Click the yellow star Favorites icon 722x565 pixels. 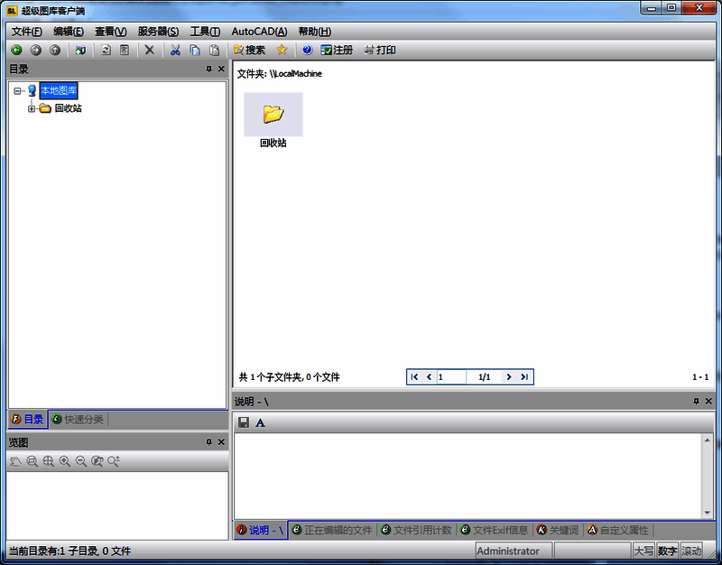pos(282,51)
